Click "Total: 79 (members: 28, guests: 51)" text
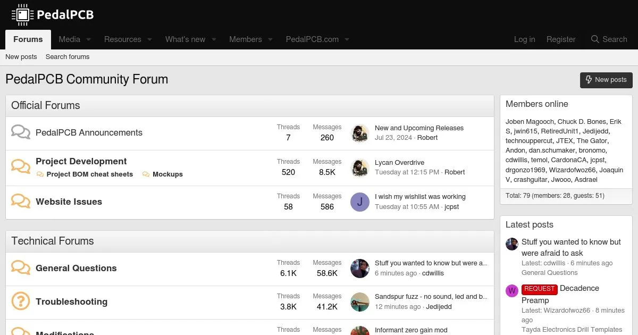The width and height of the screenshot is (638, 335). [555, 196]
